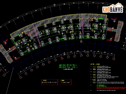
Task: Select the rightmost red grid bubble on the lower arc
Action: [x=114, y=59]
